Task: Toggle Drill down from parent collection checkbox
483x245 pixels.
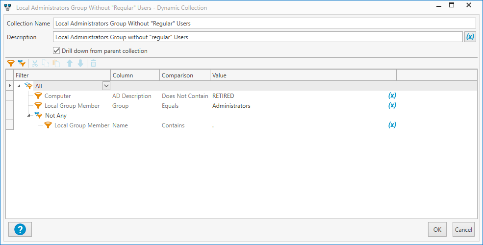Action: [x=56, y=50]
